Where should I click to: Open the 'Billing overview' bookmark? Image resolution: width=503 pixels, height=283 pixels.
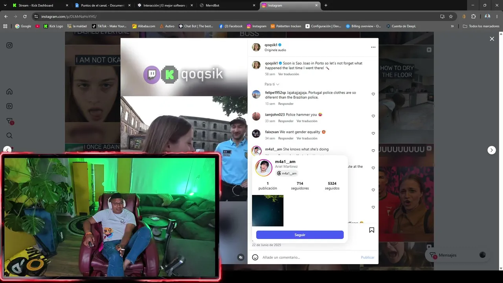(x=363, y=26)
